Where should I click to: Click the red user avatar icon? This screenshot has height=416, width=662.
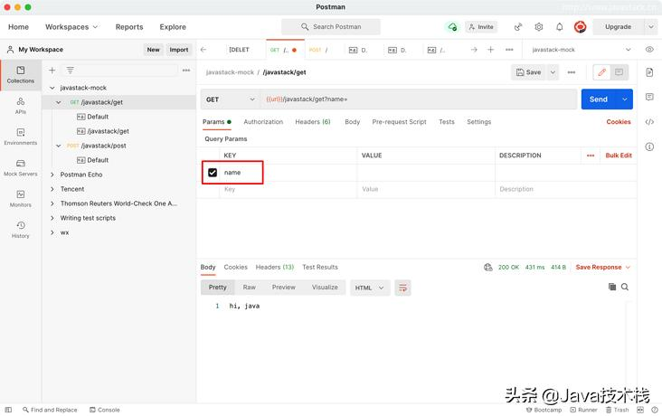(580, 26)
